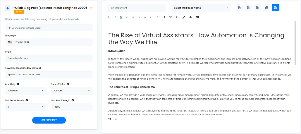The height and width of the screenshot is (134, 301).
Task: Click the editor vertical scrollbar
Action: 295,43
